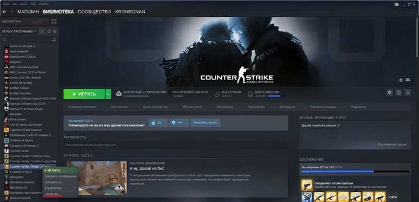
Task: Open the guides link
Action: [256, 107]
